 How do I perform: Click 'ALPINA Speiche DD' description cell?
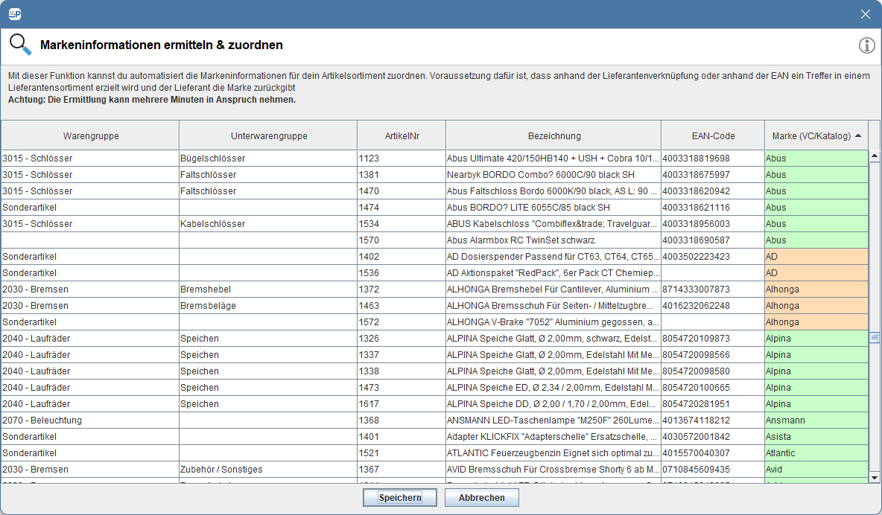553,403
